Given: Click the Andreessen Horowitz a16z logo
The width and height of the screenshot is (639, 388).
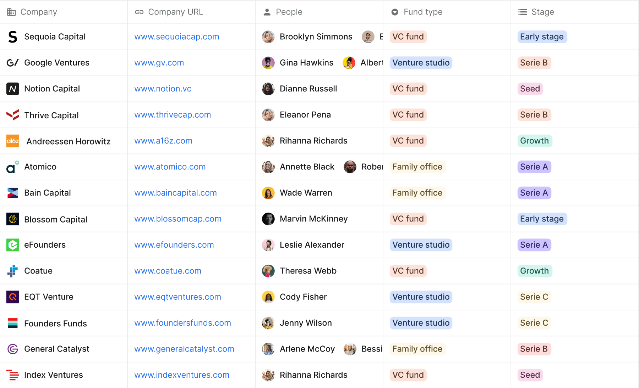Looking at the screenshot, I should click(x=13, y=141).
